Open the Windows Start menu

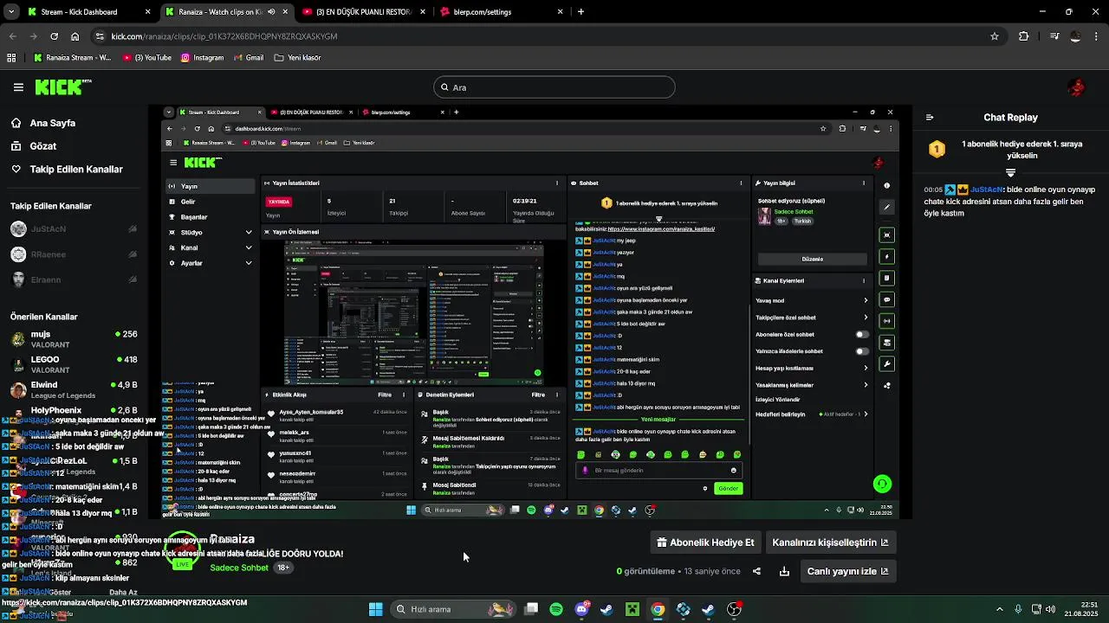(376, 609)
